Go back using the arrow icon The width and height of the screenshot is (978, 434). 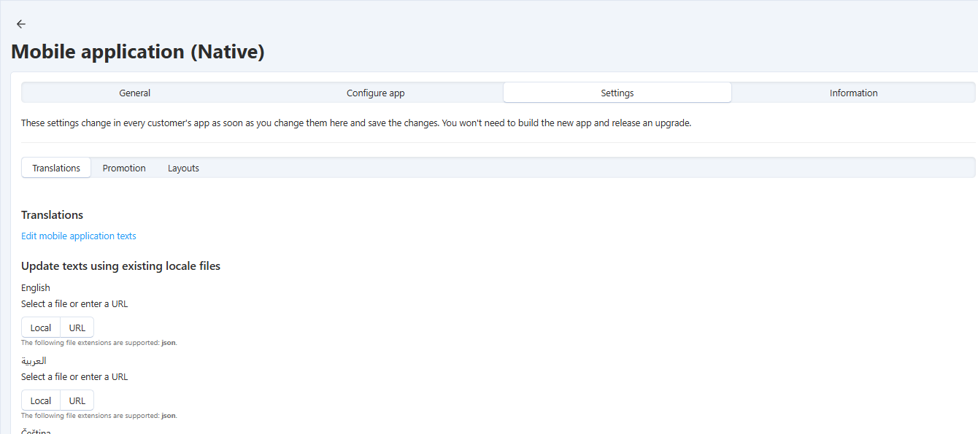21,24
